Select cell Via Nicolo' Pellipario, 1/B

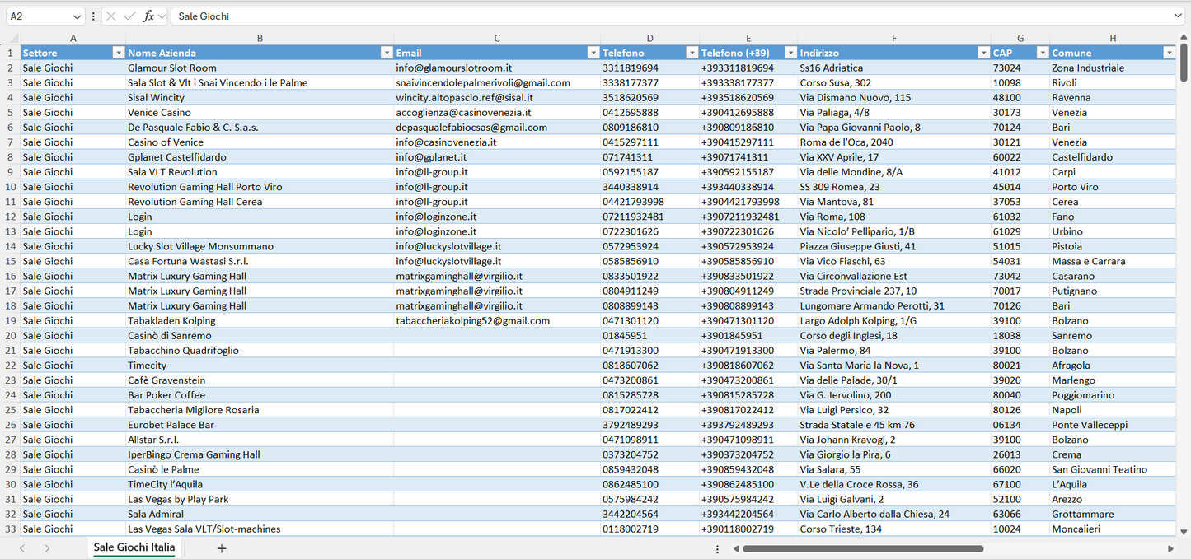pyautogui.click(x=894, y=231)
